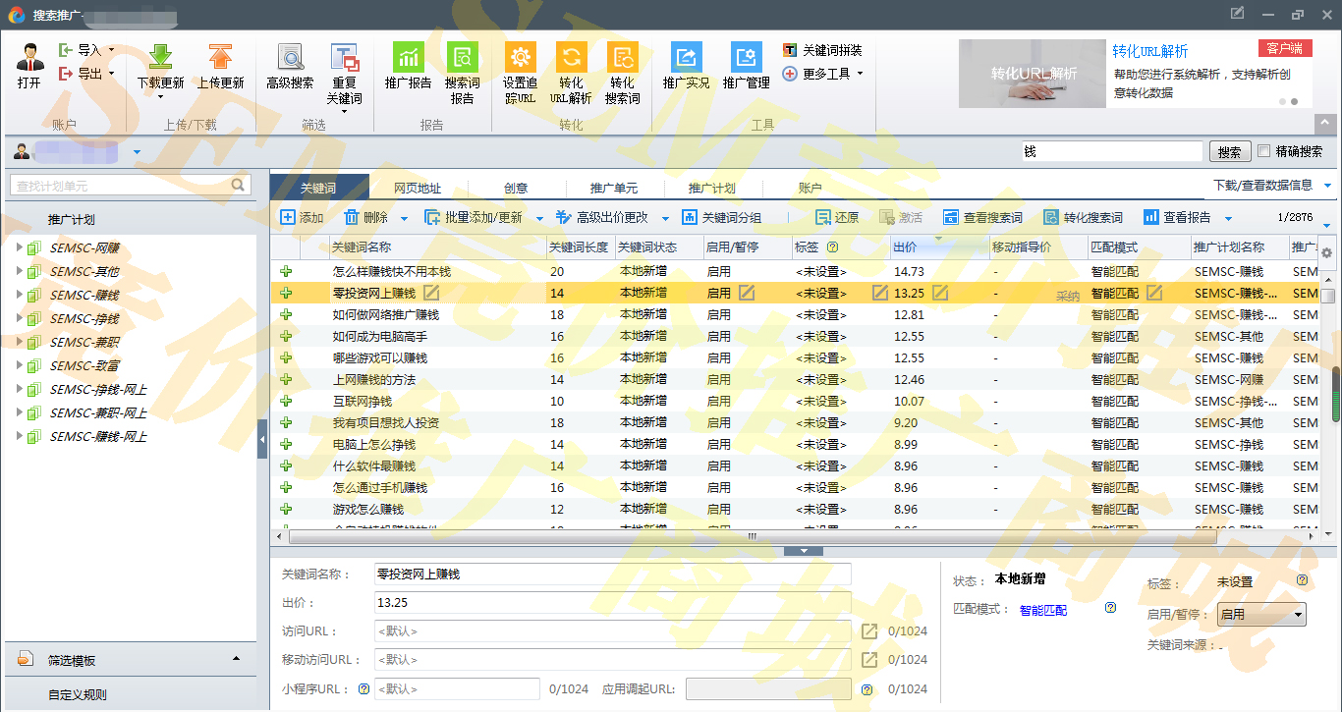Expand the SEMSC-其他 plan node

point(20,271)
